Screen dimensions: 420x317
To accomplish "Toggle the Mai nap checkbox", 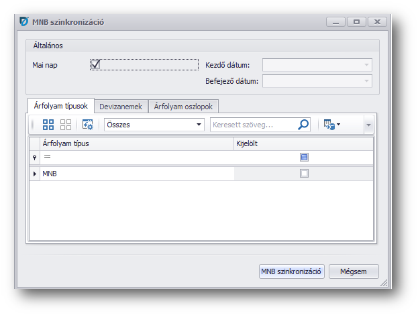I will click(x=96, y=65).
